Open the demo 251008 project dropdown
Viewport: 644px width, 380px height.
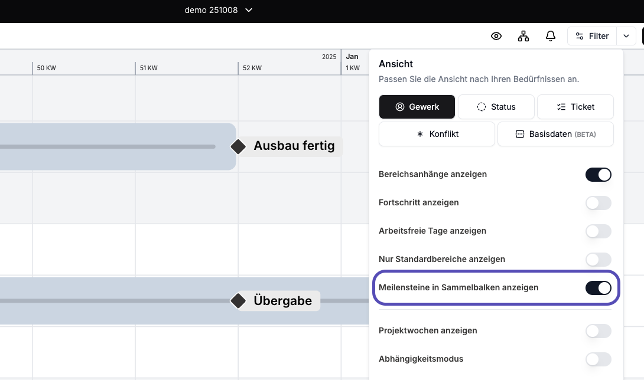tap(219, 10)
